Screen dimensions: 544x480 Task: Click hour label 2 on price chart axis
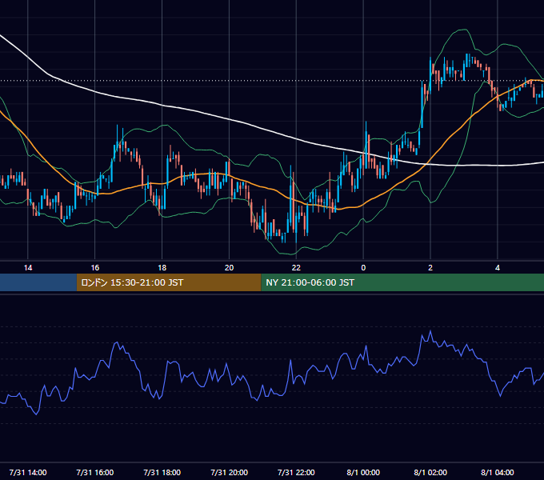tap(430, 268)
